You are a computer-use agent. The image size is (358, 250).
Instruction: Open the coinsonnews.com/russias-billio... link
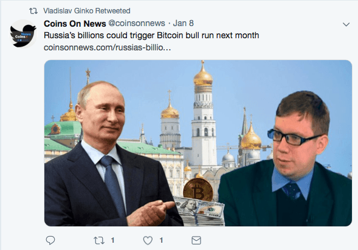tap(108, 47)
